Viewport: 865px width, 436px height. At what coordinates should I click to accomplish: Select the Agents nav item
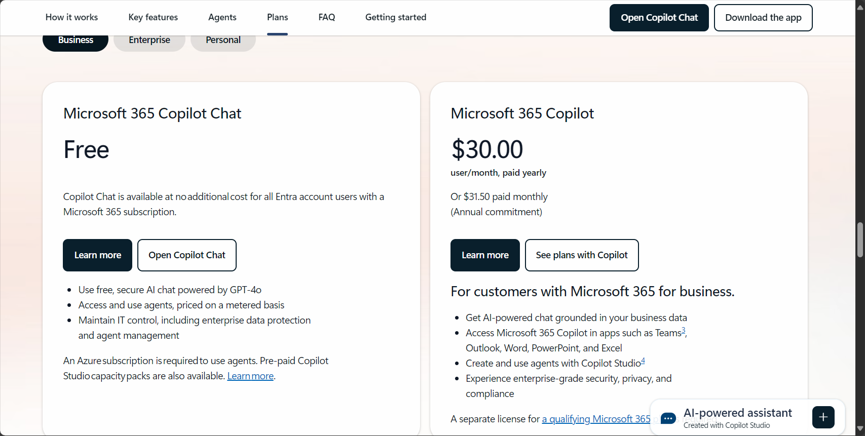pos(222,17)
